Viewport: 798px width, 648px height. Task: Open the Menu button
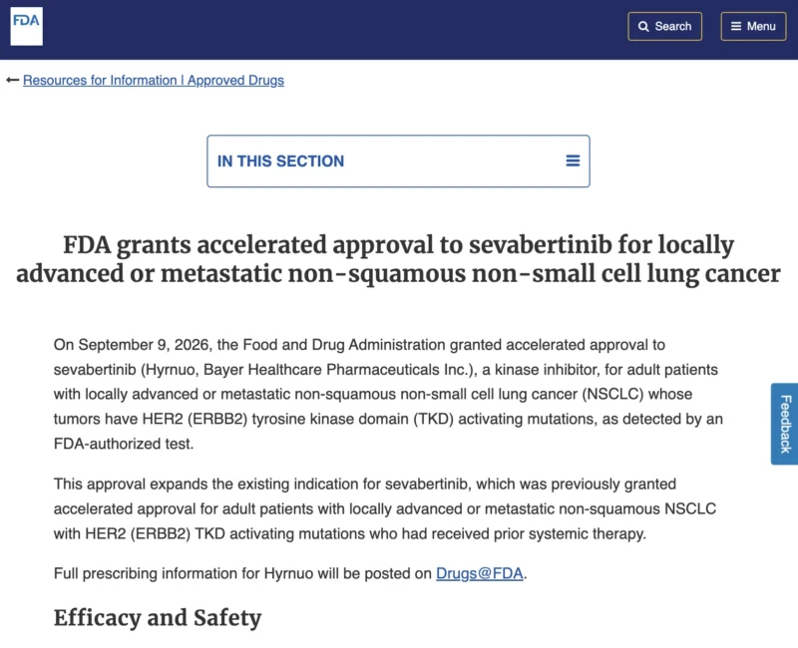coord(753,27)
